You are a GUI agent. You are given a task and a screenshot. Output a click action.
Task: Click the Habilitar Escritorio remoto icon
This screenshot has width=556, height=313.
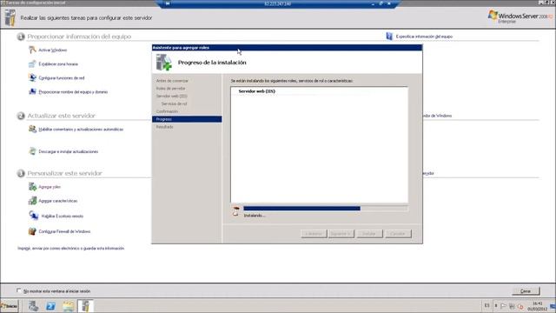point(34,216)
